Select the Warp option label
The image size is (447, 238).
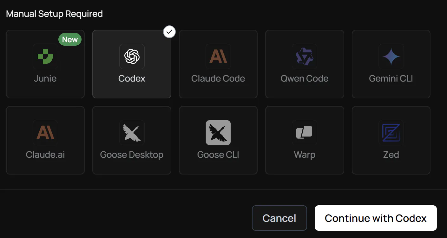tap(305, 155)
